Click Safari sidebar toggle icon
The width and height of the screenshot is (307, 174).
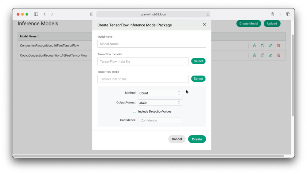coord(36,14)
